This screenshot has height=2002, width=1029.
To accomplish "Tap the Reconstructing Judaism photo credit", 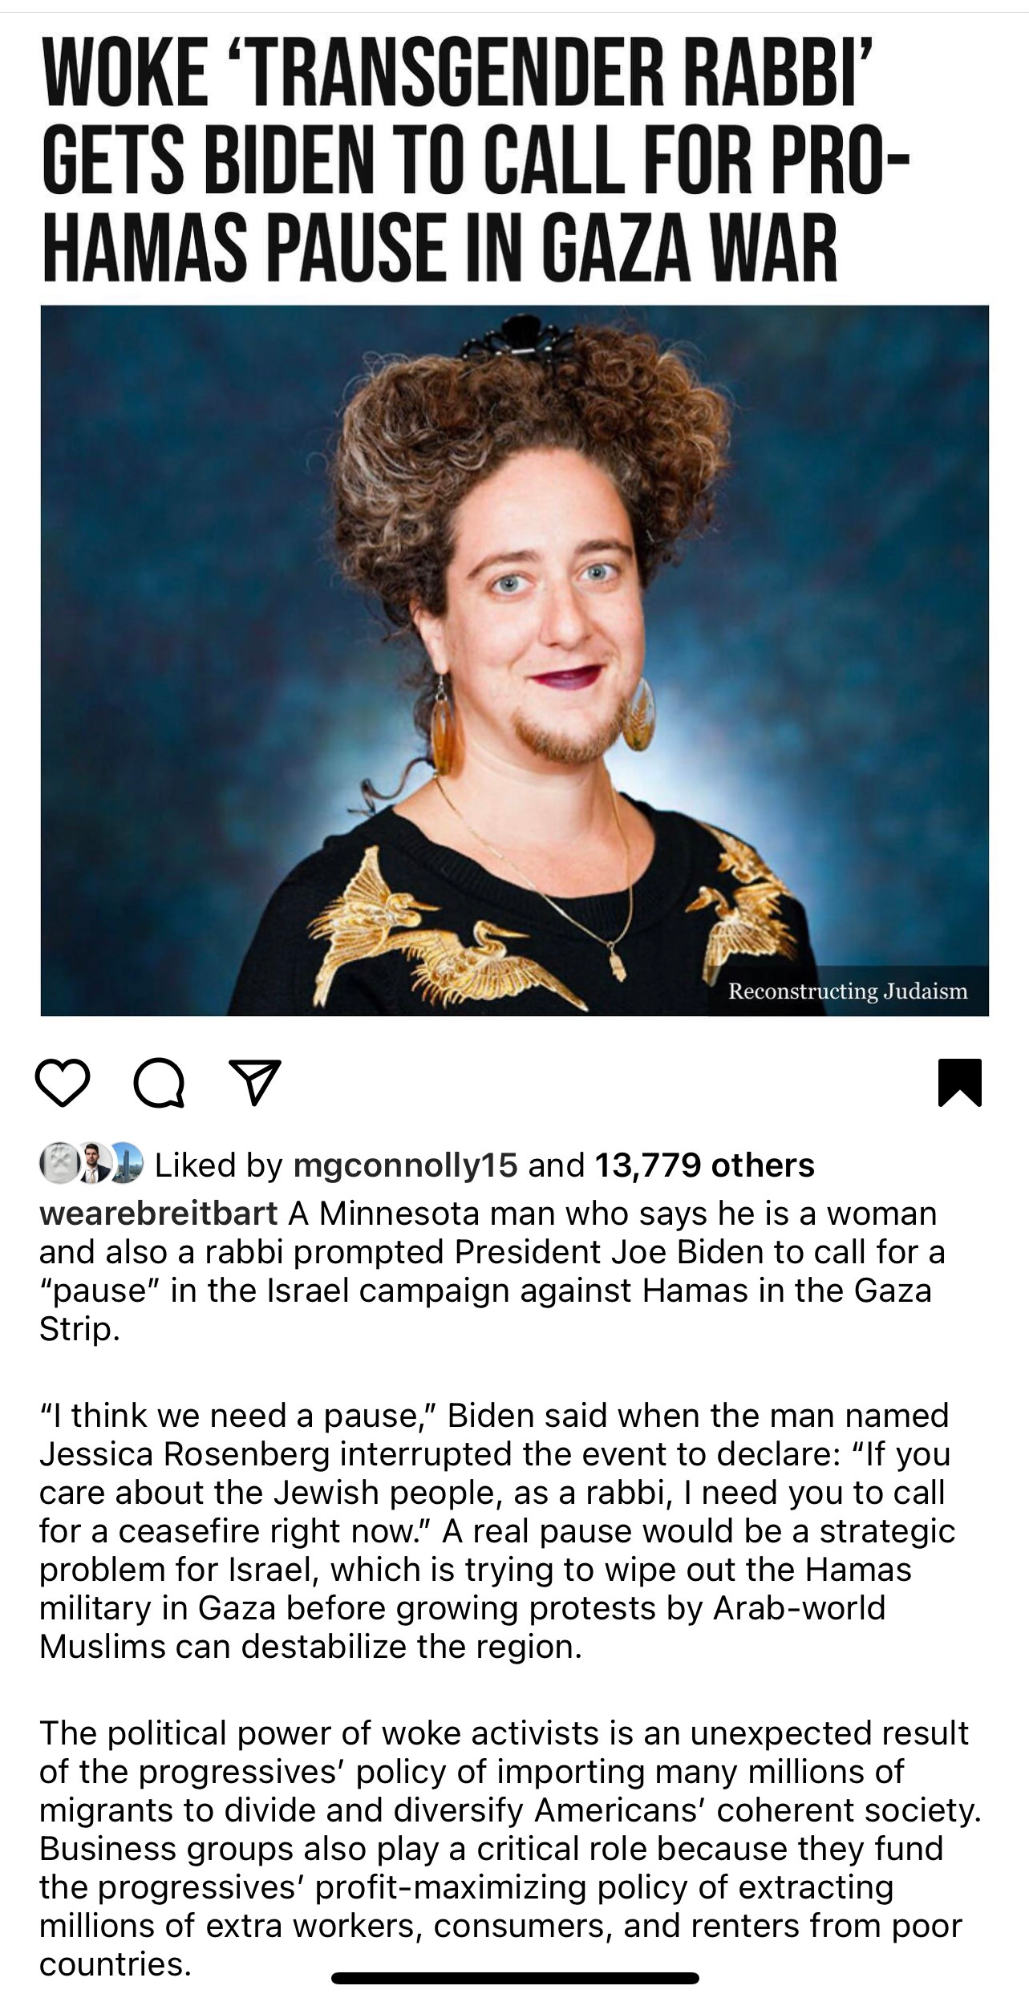I will [848, 991].
